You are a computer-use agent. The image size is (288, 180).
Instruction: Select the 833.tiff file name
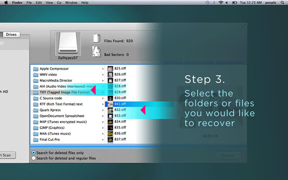coord(120,116)
